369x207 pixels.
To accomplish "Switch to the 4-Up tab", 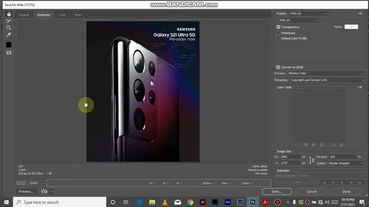I will 78,15.
